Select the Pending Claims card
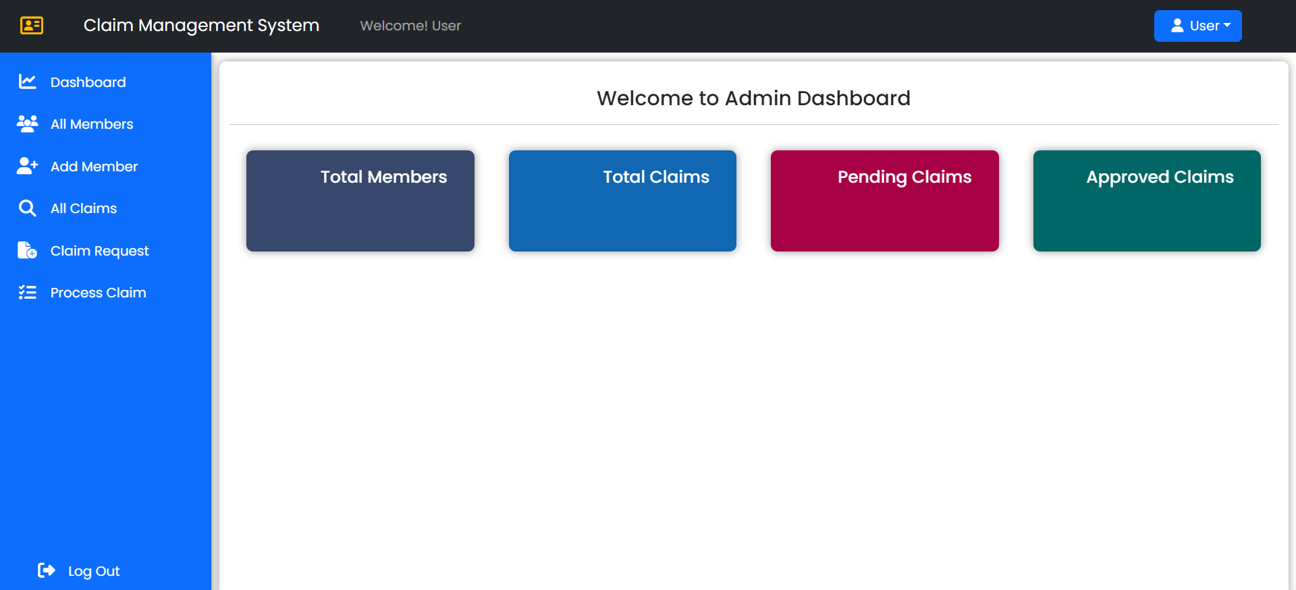Image resolution: width=1296 pixels, height=590 pixels. pyautogui.click(x=884, y=201)
